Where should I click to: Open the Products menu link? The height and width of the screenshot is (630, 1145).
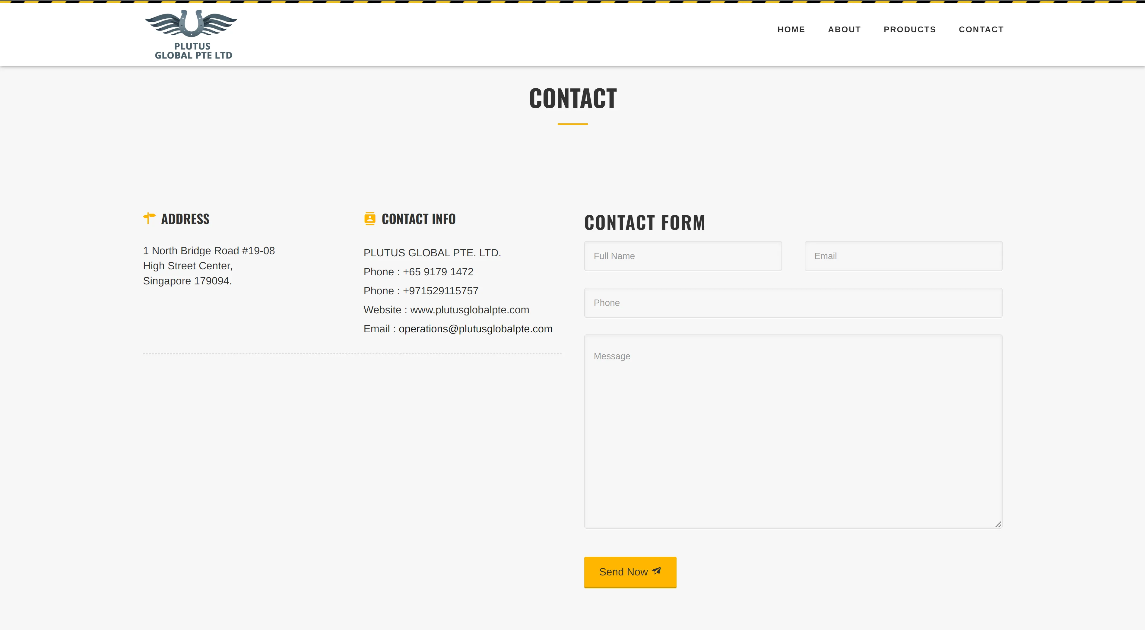[x=909, y=29]
